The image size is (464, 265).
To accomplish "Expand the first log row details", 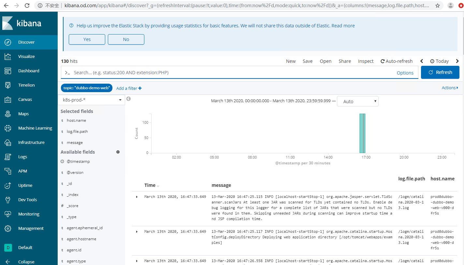I will [x=137, y=197].
